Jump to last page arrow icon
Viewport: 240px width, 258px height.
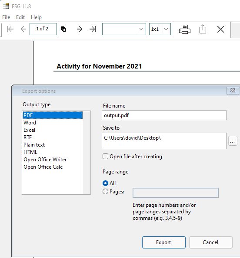[x=93, y=29]
